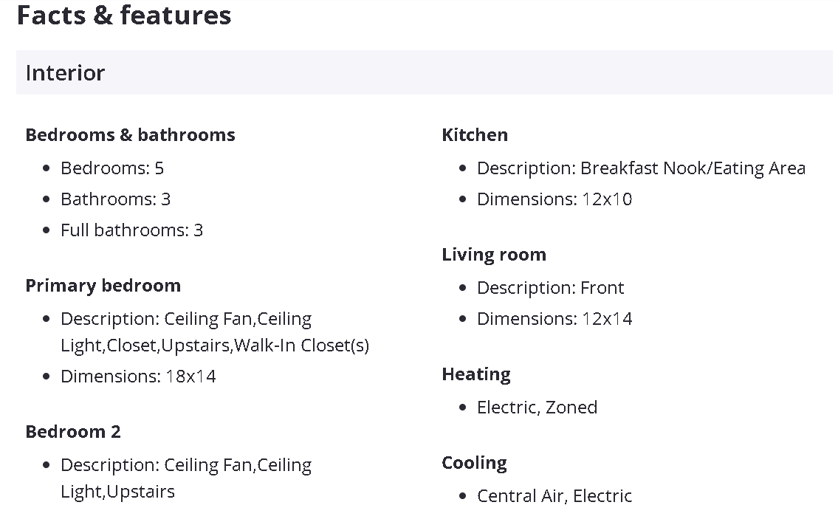The width and height of the screenshot is (838, 505).
Task: Click the Living room subheading
Action: click(494, 255)
